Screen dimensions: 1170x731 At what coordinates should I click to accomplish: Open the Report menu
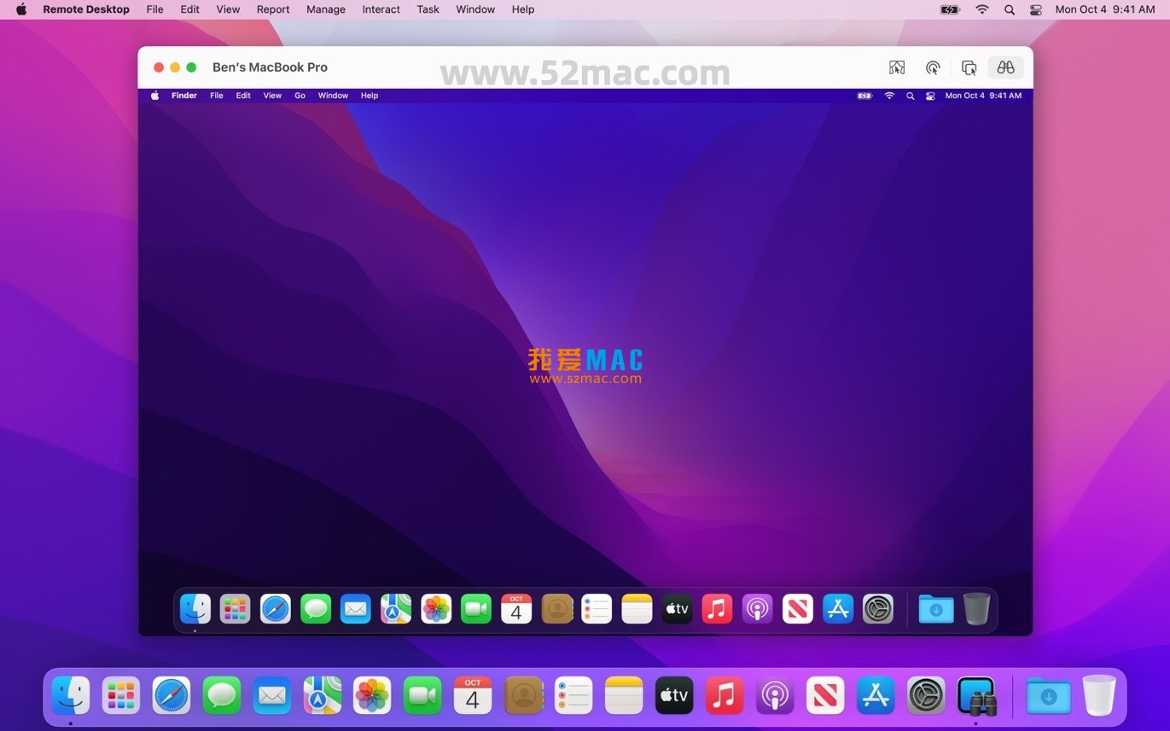tap(272, 9)
